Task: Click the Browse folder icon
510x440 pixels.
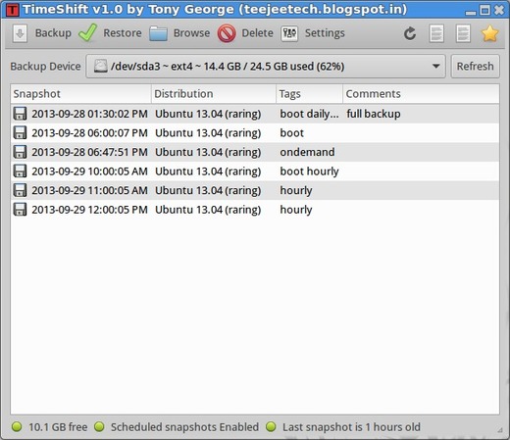Action: [x=158, y=33]
